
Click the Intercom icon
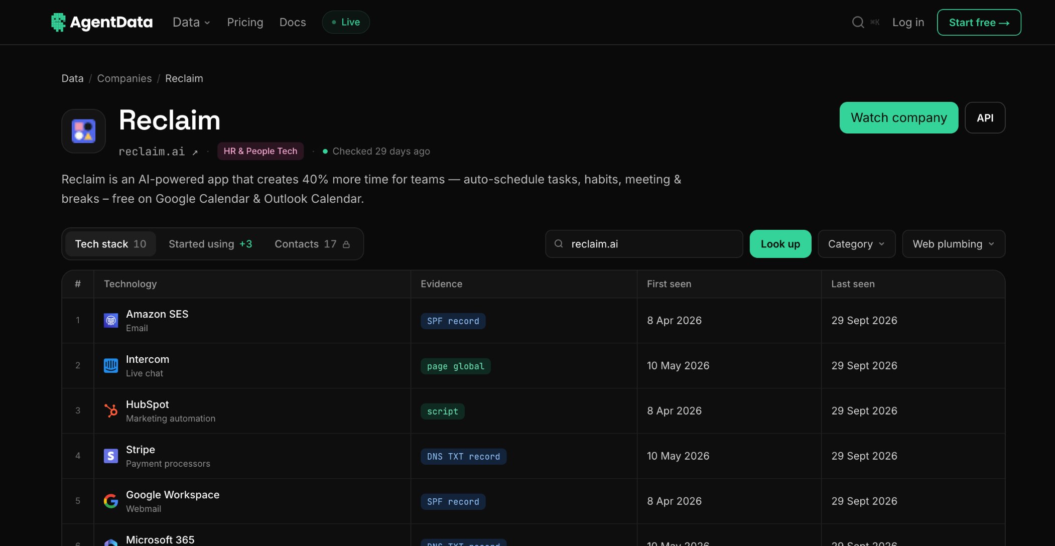coord(111,365)
